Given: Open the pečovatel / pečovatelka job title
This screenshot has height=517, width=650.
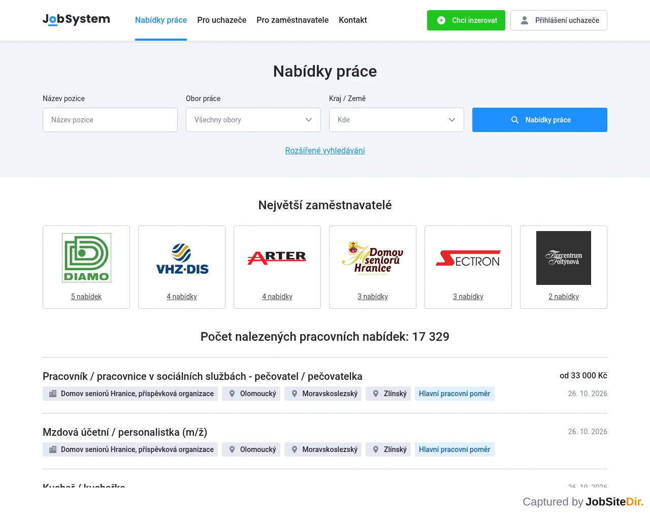Looking at the screenshot, I should point(203,376).
